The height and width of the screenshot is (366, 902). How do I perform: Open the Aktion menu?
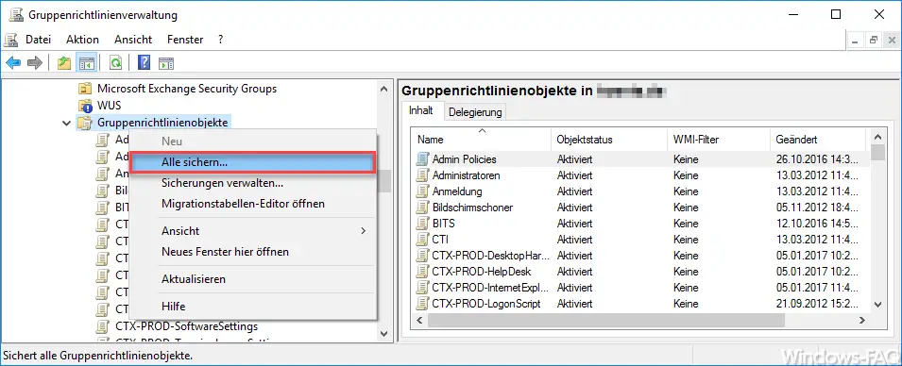pyautogui.click(x=82, y=40)
